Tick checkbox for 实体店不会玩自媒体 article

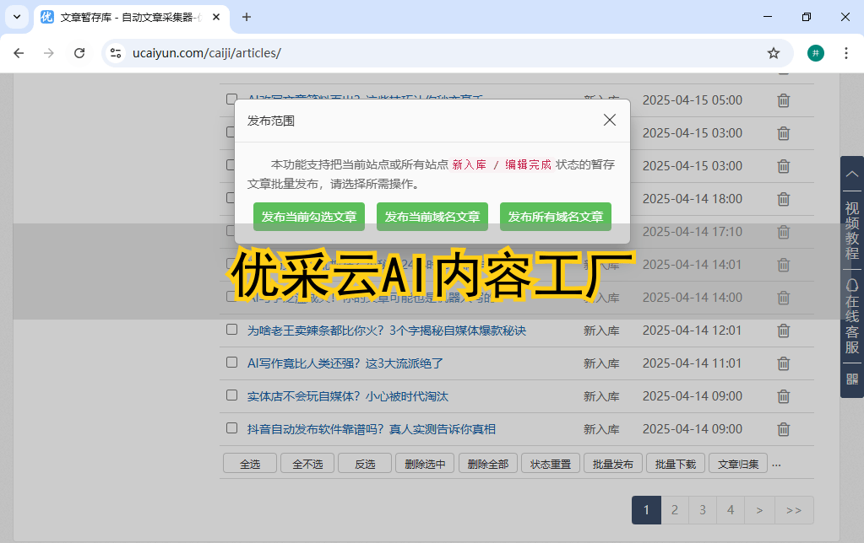tap(231, 395)
